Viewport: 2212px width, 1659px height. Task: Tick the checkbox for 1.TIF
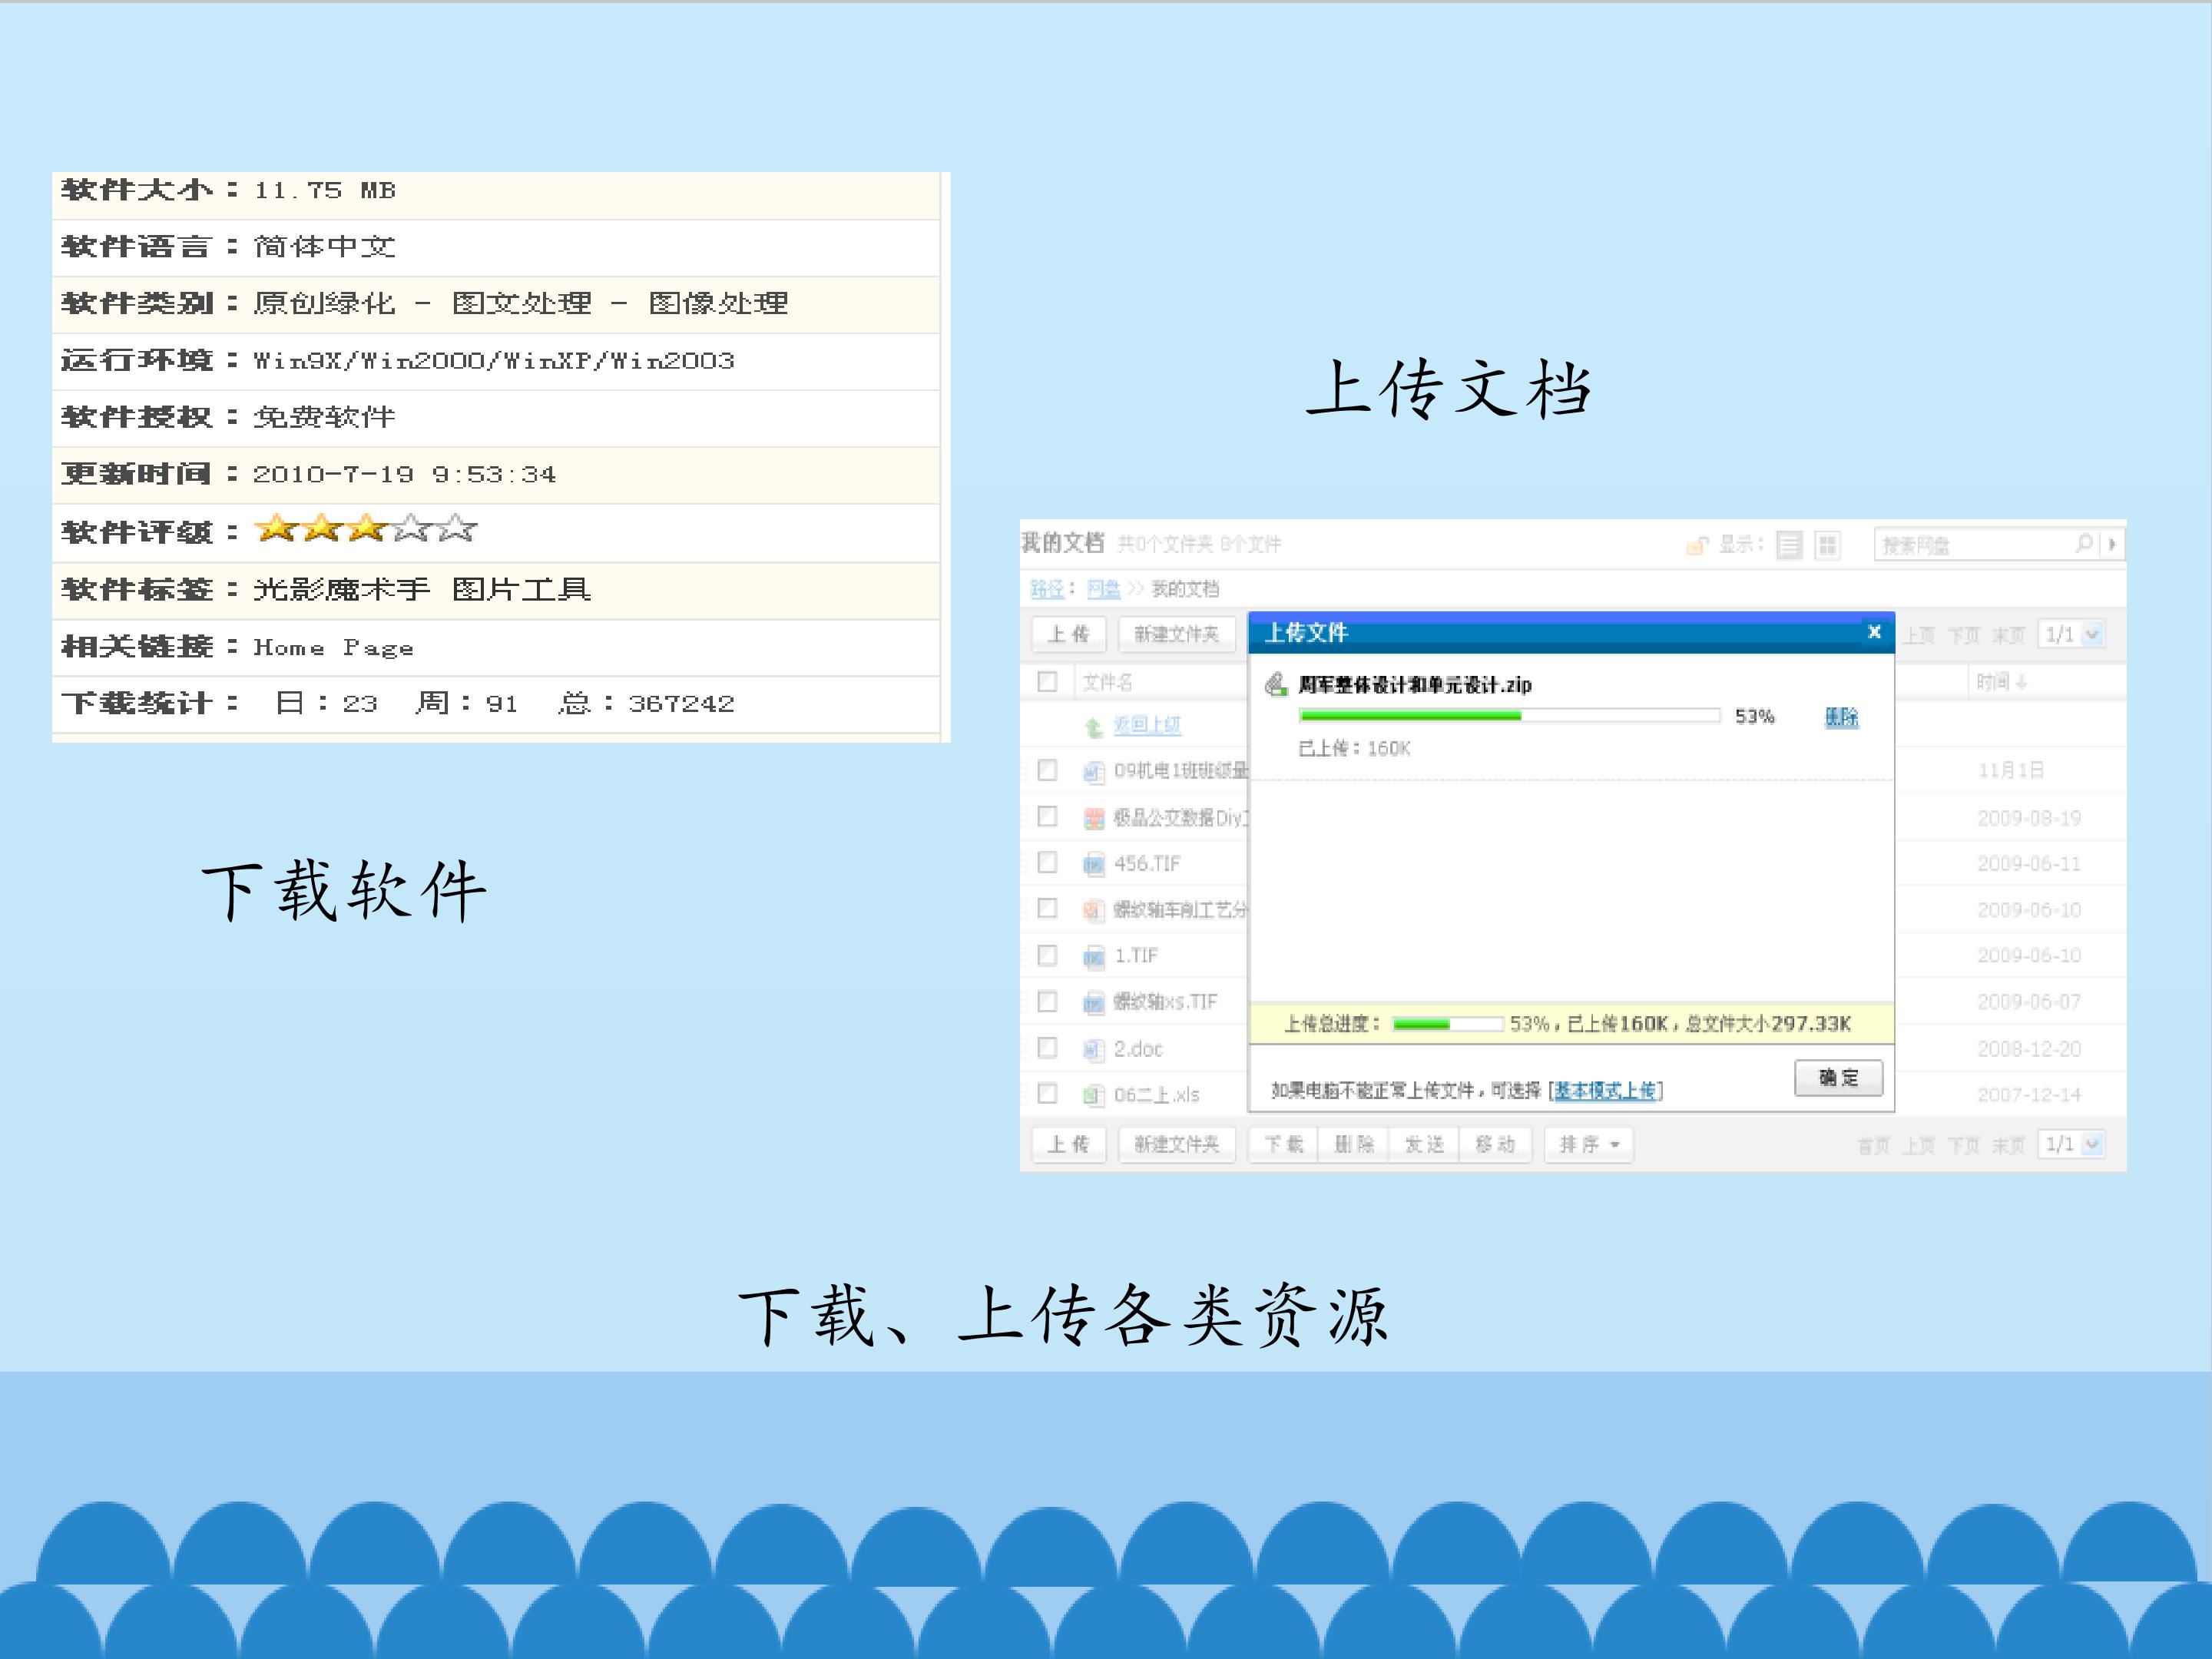[1047, 955]
